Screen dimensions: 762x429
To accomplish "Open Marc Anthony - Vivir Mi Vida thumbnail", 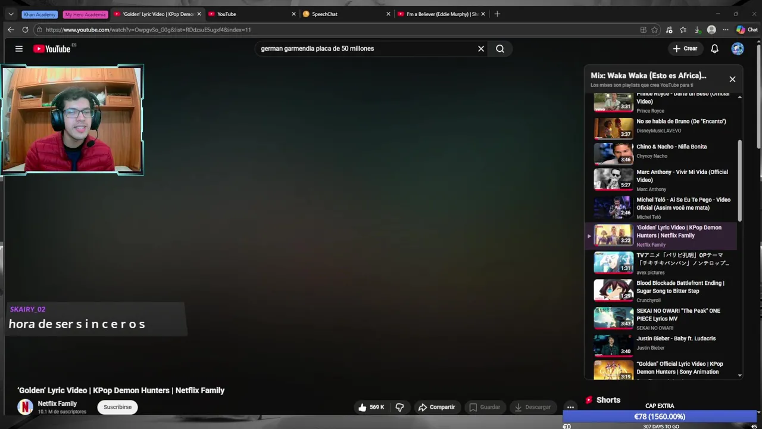I will pyautogui.click(x=614, y=179).
